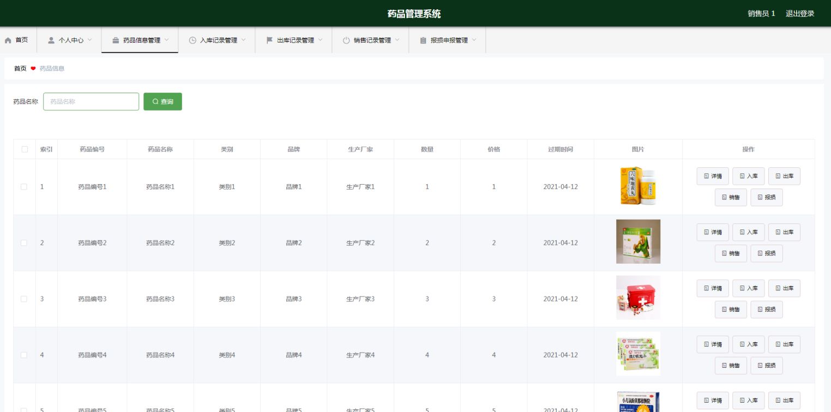Click 入库 button for 药品名称2

(749, 232)
